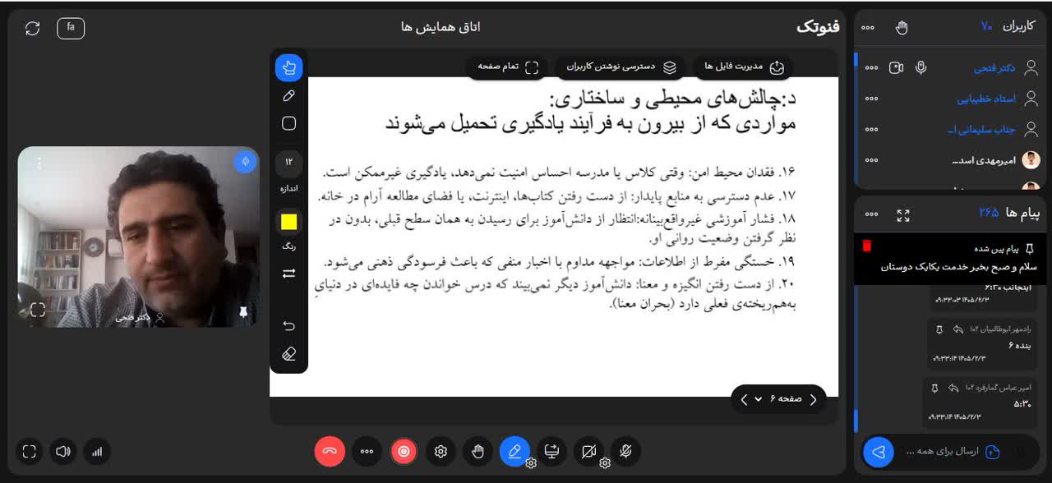Image resolution: width=1052 pixels, height=483 pixels.
Task: Open استاد خطیبایی three-dots options
Action: pyautogui.click(x=871, y=99)
